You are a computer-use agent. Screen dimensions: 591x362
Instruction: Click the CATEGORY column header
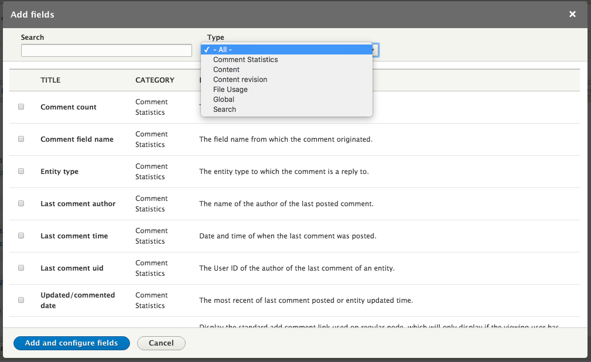155,80
